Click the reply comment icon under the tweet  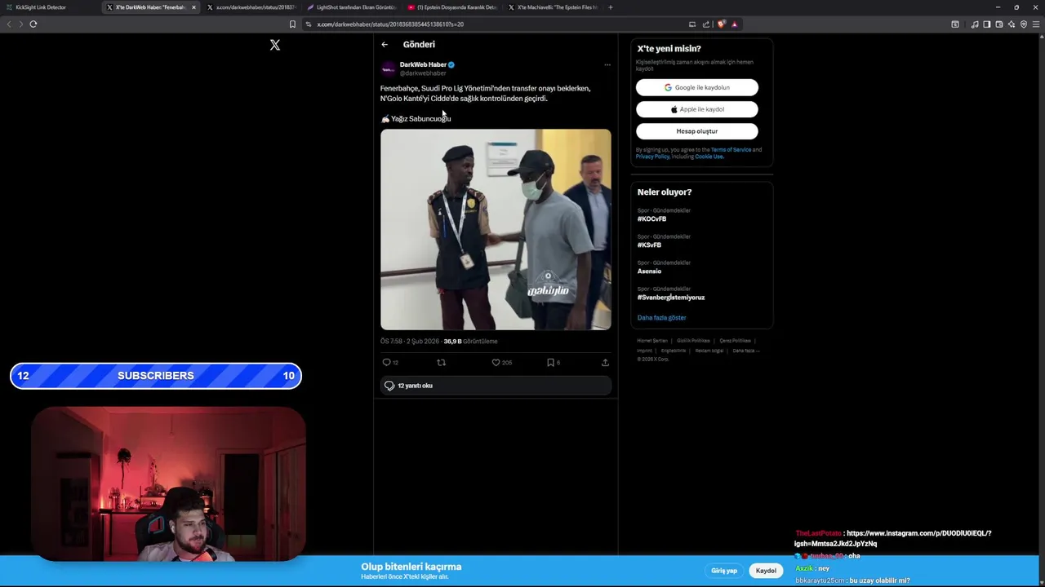[x=387, y=362]
